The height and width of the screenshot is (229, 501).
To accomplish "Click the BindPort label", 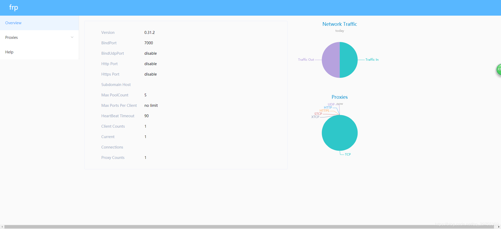I will [109, 43].
